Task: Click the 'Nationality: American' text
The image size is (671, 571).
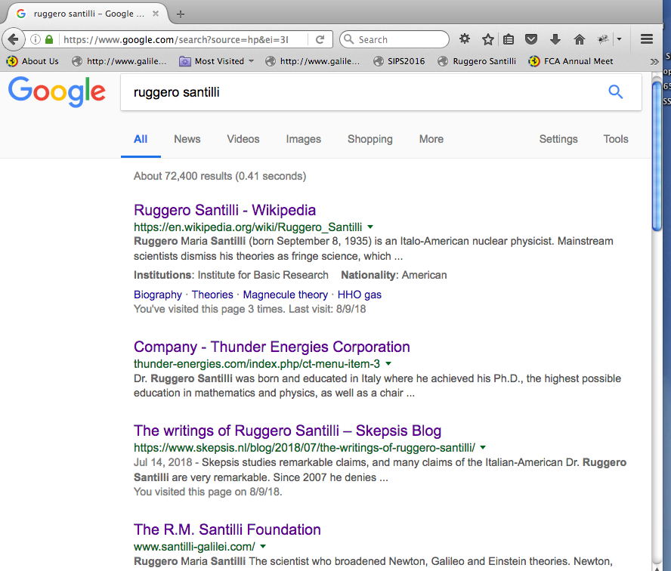Action: tap(394, 275)
